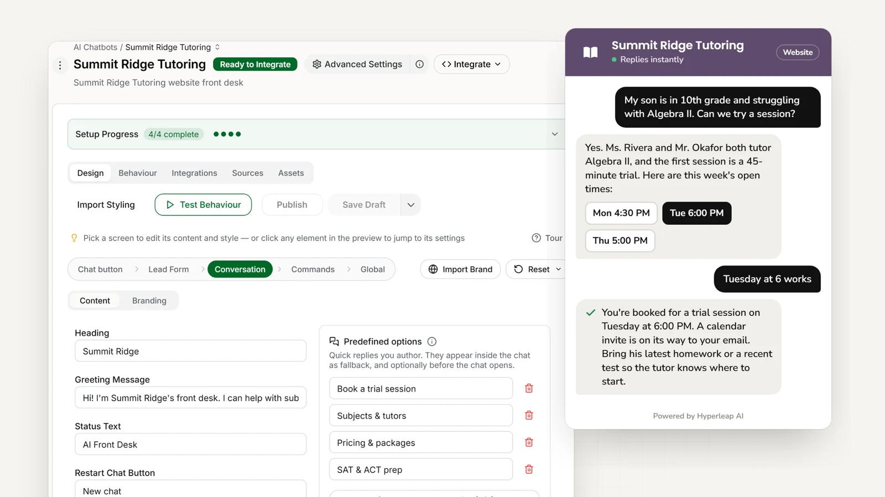Open the Integrate dropdown
This screenshot has width=885, height=497.
(x=472, y=64)
